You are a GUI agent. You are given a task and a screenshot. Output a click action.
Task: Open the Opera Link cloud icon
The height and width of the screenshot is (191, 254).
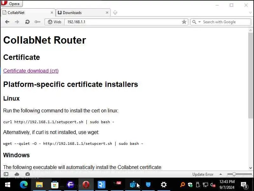17,174
